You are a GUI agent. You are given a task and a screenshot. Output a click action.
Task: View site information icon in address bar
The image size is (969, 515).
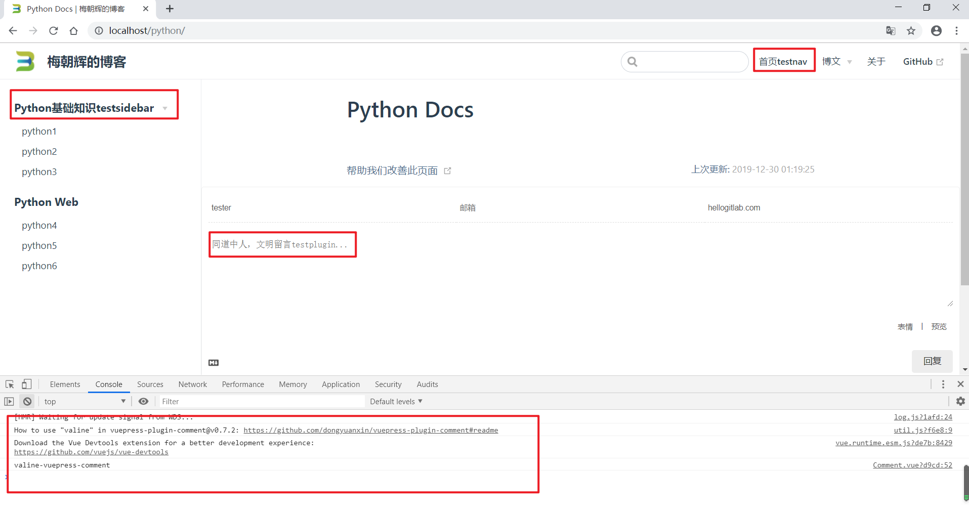99,31
